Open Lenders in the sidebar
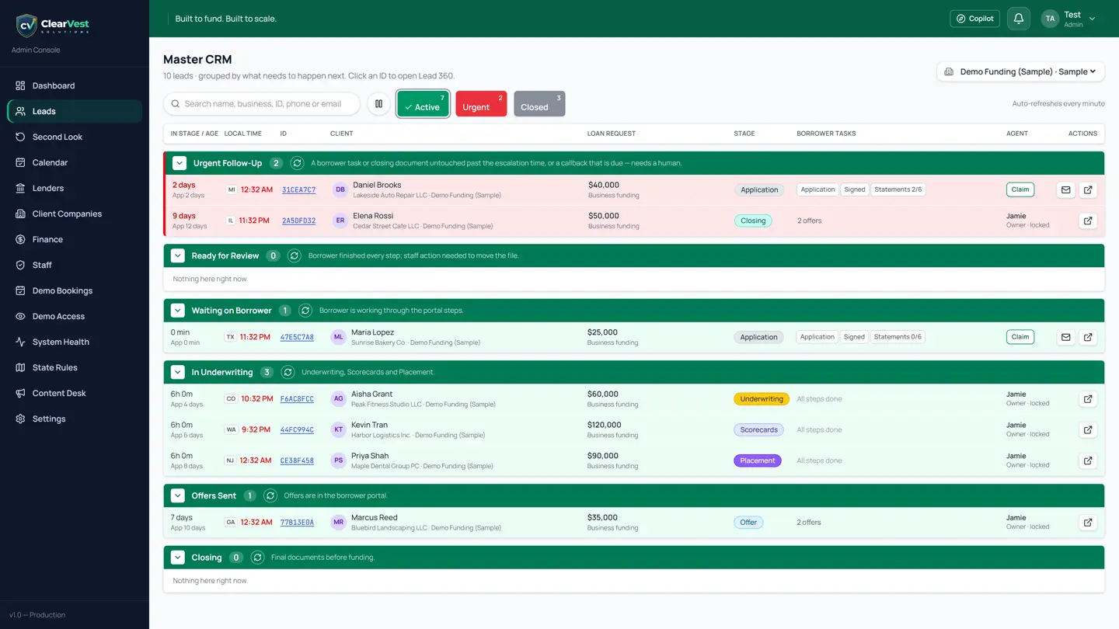The width and height of the screenshot is (1119, 629). (x=75, y=188)
